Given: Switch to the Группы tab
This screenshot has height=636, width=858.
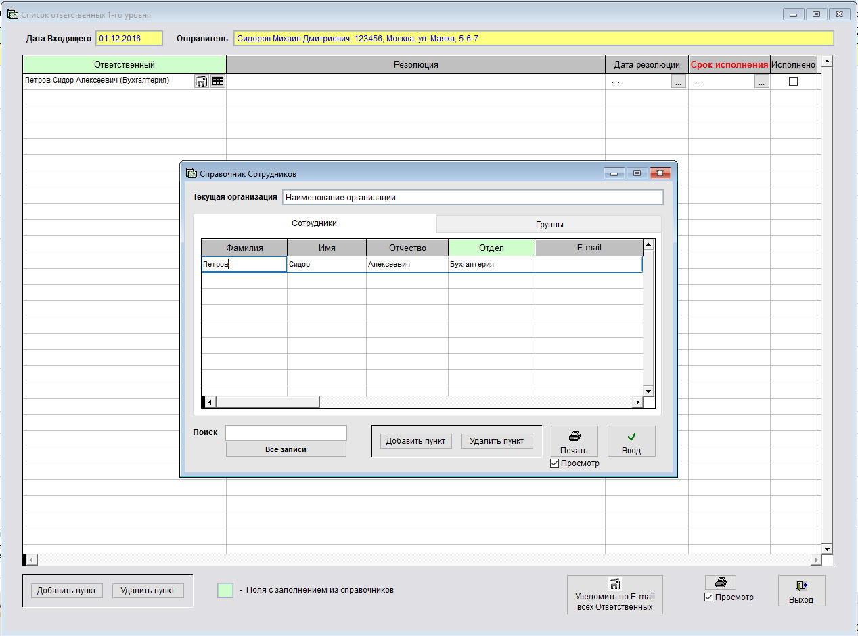Looking at the screenshot, I should (x=549, y=224).
